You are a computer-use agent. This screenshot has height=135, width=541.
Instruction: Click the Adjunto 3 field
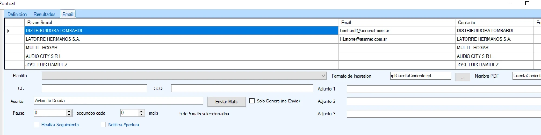pyautogui.click(x=444, y=114)
